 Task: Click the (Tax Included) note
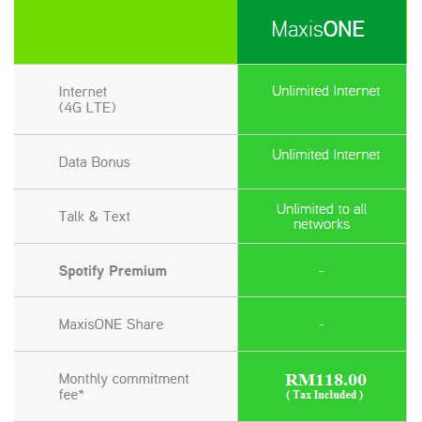click(x=324, y=395)
